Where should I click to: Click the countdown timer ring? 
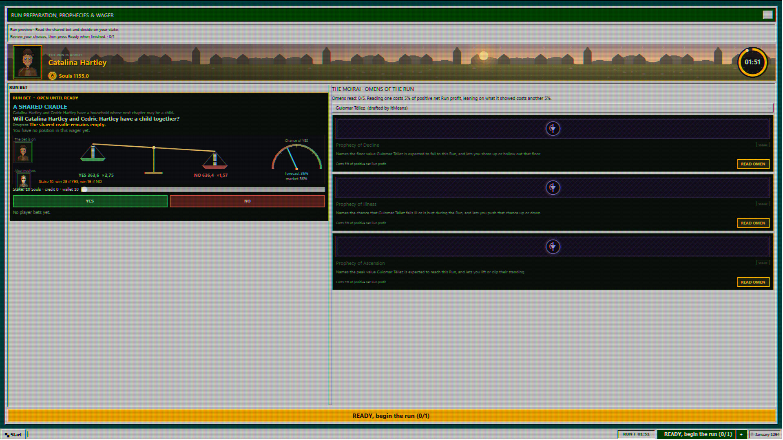pos(752,62)
